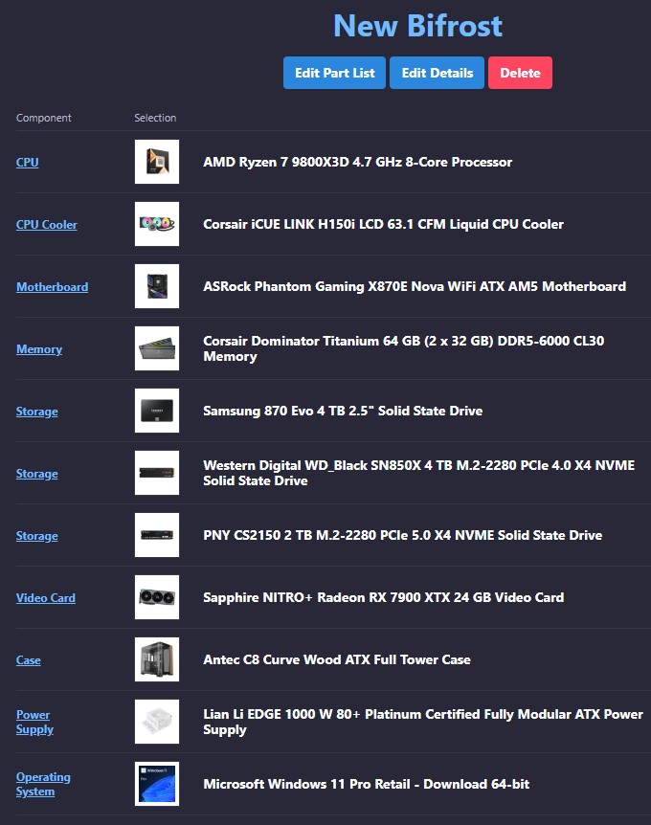
Task: Follow the Operating System component link
Action: click(x=43, y=785)
